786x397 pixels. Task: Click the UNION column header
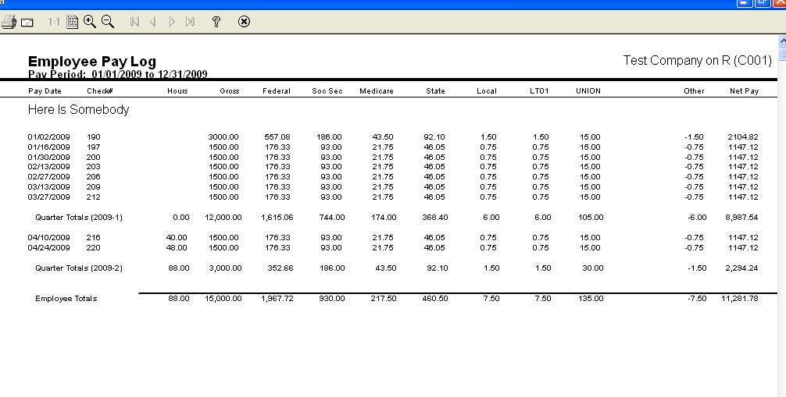point(588,91)
